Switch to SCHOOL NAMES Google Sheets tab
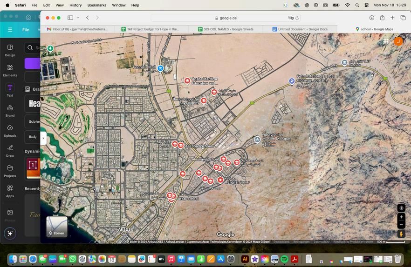The width and height of the screenshot is (411, 267). (226, 29)
